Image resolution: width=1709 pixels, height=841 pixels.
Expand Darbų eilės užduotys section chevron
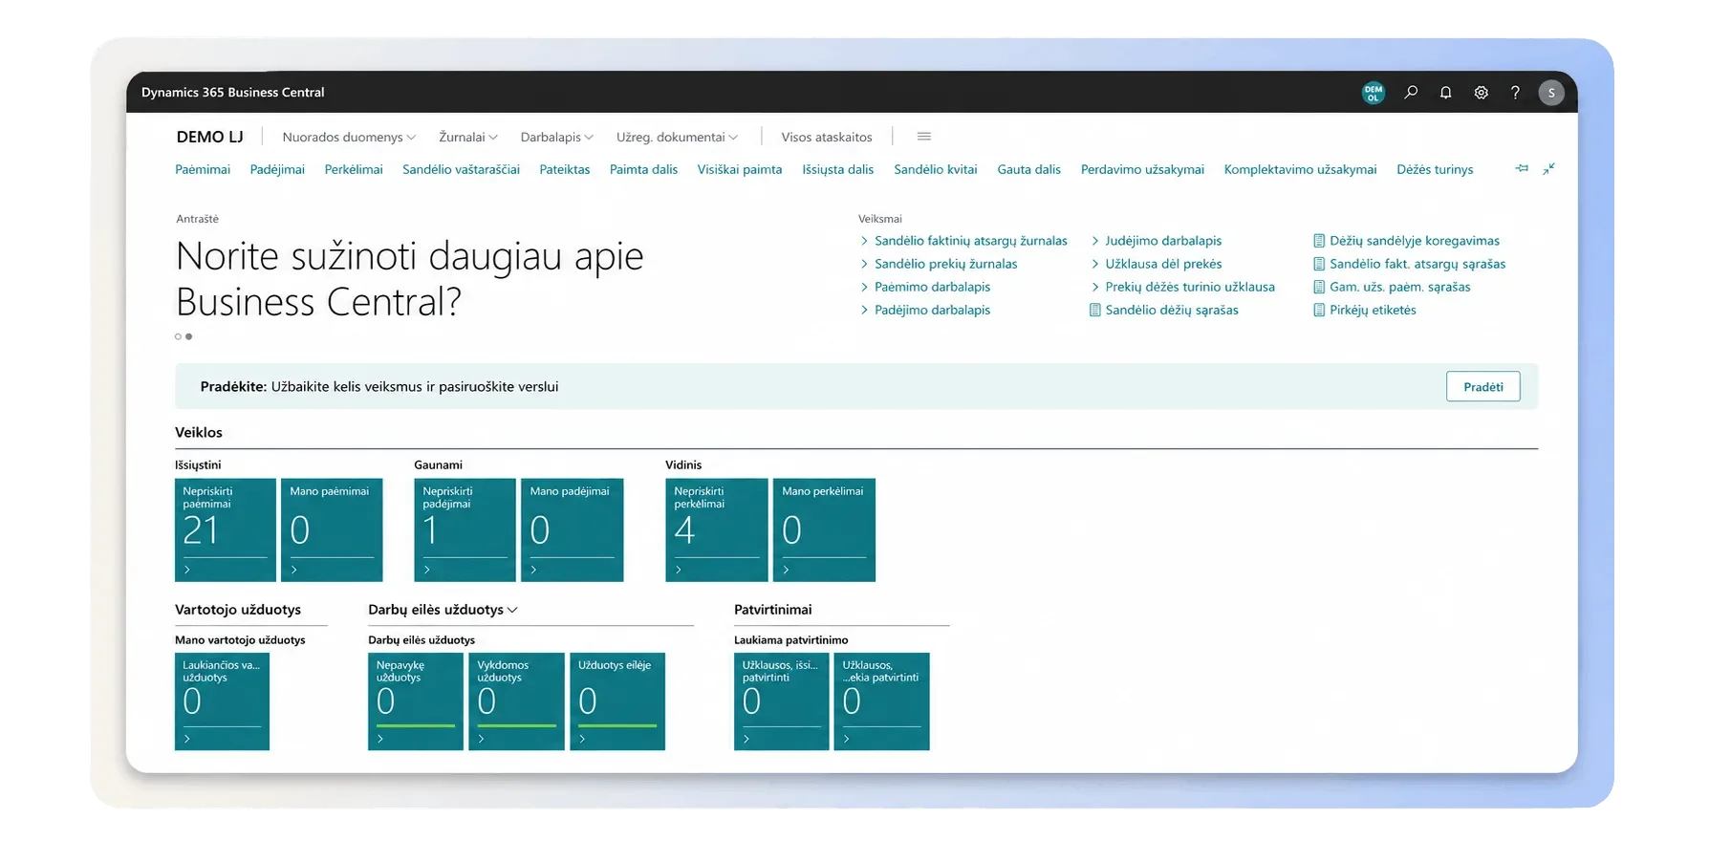click(x=512, y=610)
